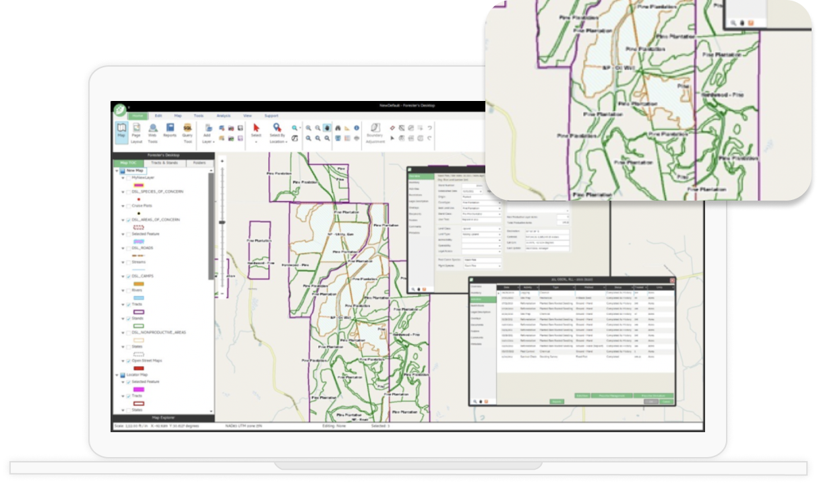Open the Analysis ribbon tab
This screenshot has height=484, width=817.
point(223,116)
